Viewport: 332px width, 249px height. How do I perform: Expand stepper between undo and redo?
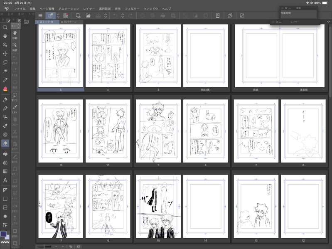point(123,16)
